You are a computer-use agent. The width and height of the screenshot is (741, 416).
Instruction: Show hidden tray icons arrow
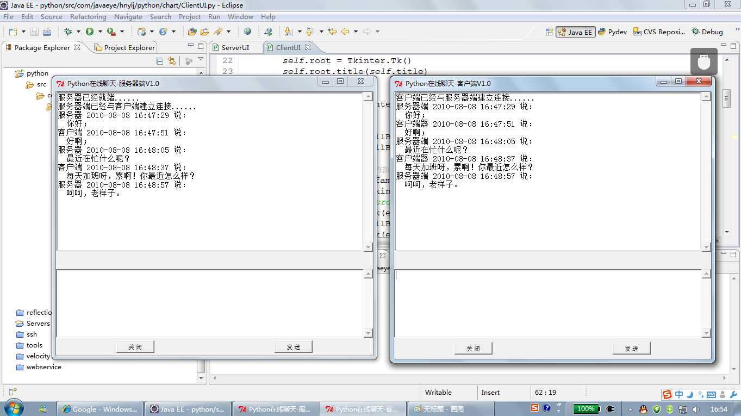(x=631, y=409)
